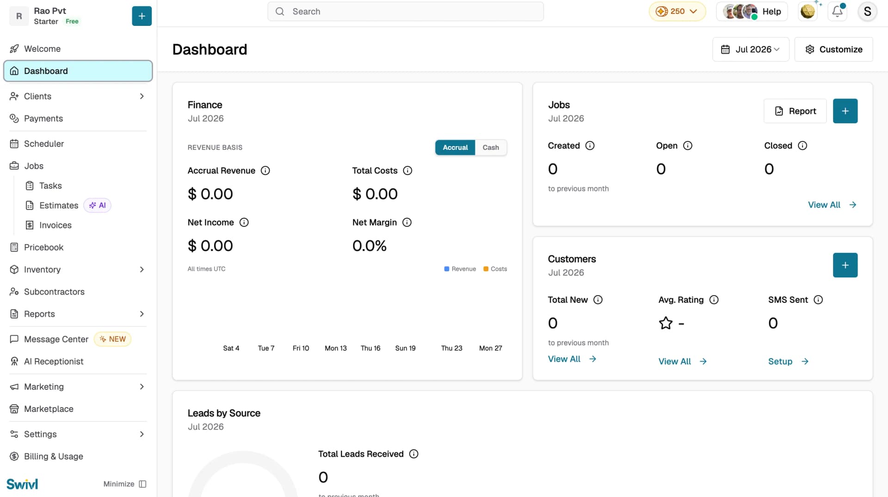Open the Pricebook

coord(78,247)
